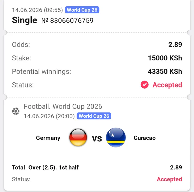Tap the top World Cup 26 badge
The height and width of the screenshot is (192, 194).
click(82, 10)
